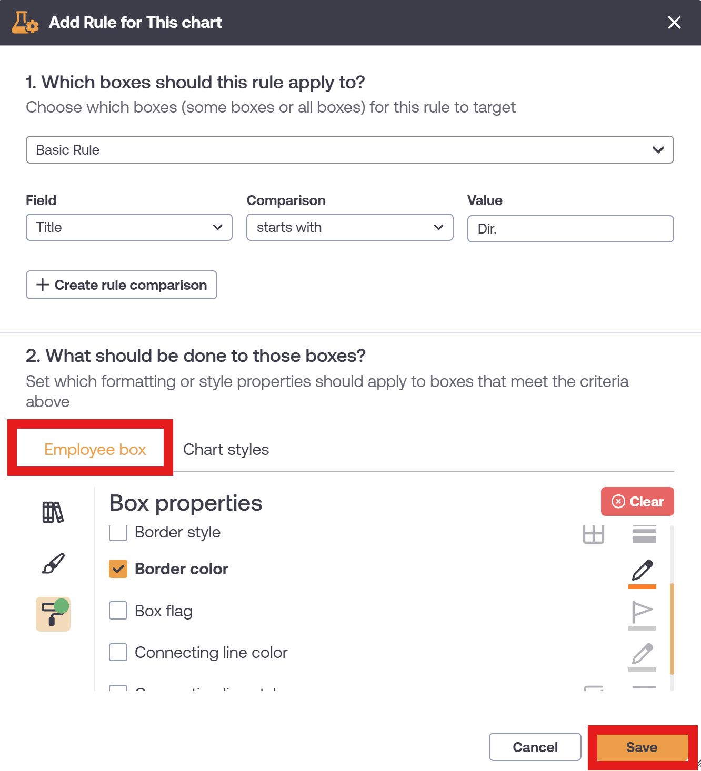Click the Create rule comparison button
Image resolution: width=701 pixels, height=771 pixels.
click(x=122, y=285)
